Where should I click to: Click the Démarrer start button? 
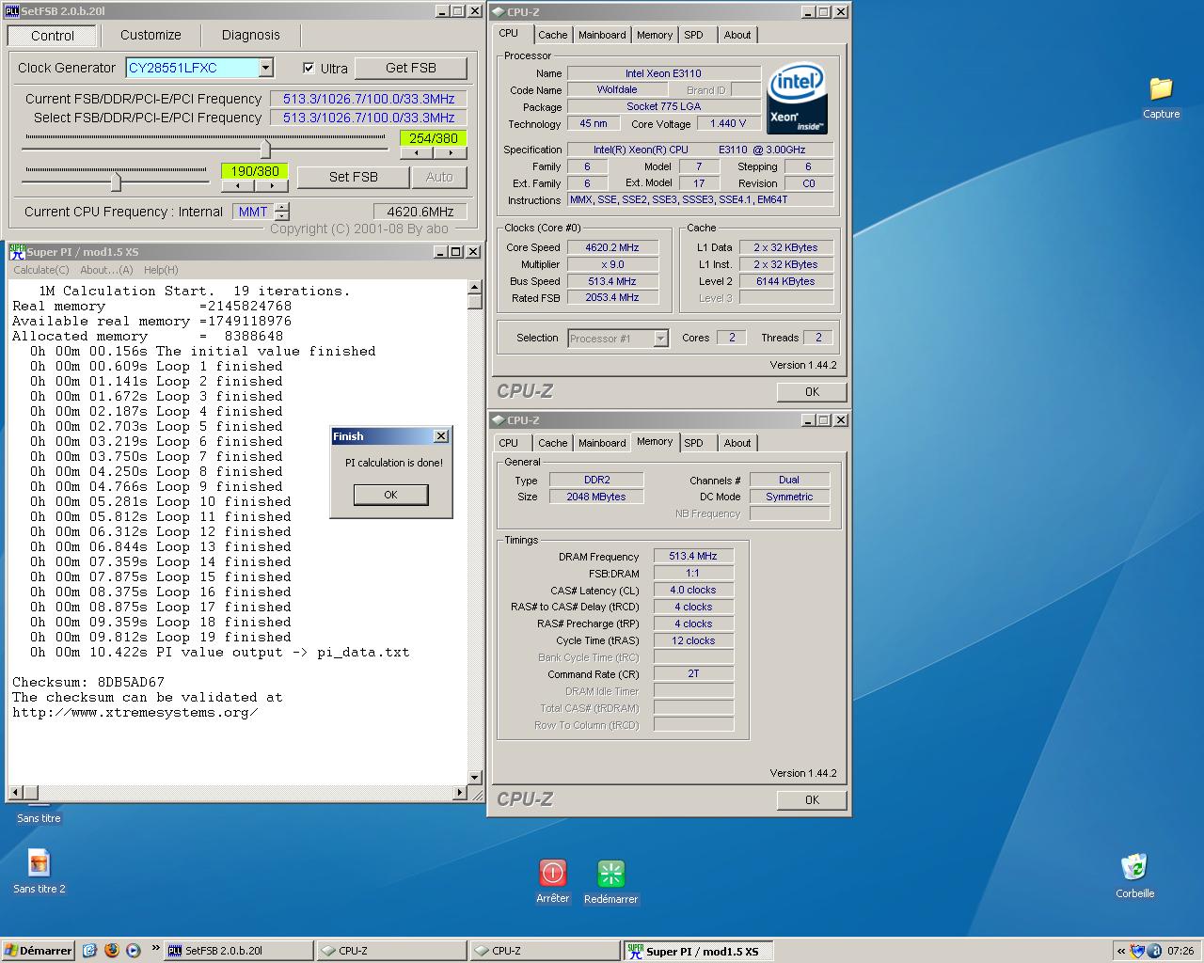tap(38, 951)
